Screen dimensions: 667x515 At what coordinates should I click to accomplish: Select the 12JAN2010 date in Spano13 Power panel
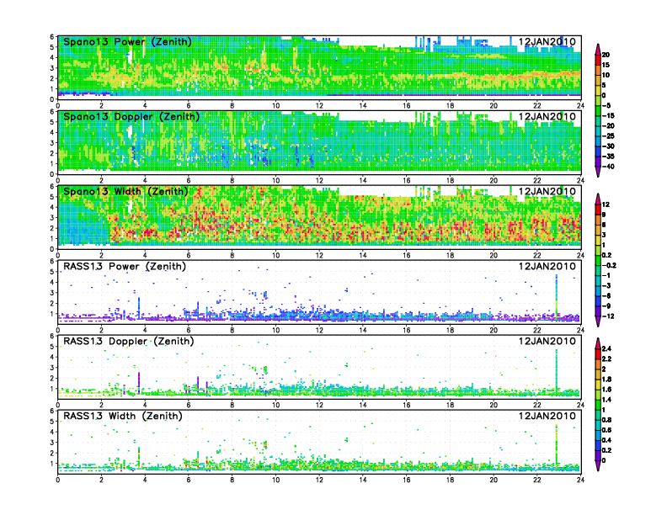(547, 41)
